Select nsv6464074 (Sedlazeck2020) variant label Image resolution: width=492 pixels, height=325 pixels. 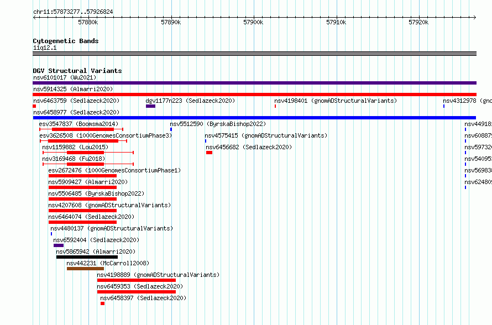(x=91, y=217)
